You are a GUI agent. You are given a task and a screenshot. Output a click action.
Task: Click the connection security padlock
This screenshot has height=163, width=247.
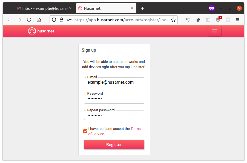click(62, 20)
